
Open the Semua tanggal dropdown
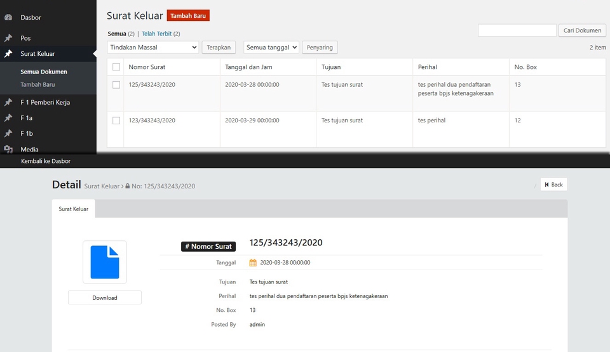point(271,48)
